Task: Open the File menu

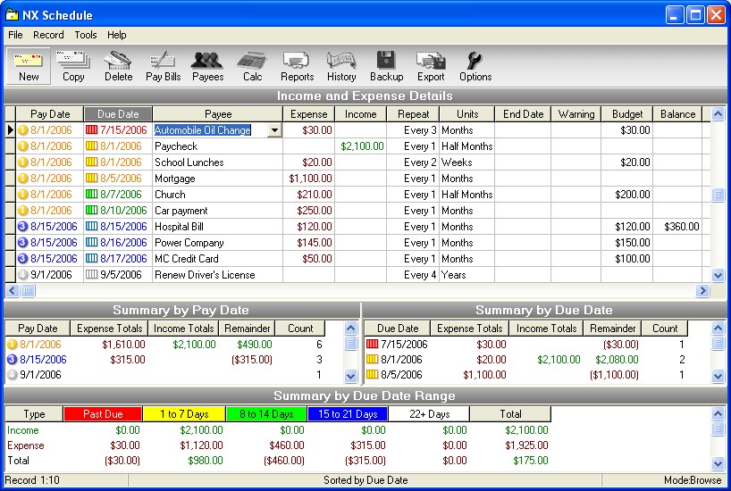Action: 15,35
